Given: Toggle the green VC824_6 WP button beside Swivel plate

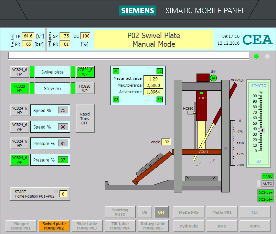Looking at the screenshot, I should click(85, 72).
